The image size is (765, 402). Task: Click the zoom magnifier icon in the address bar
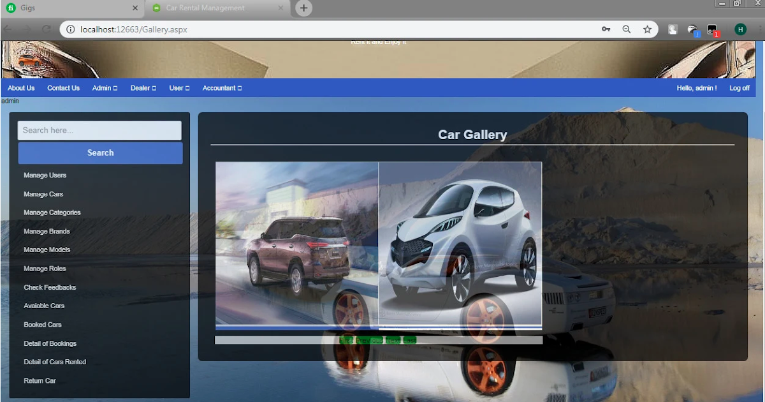pyautogui.click(x=626, y=29)
